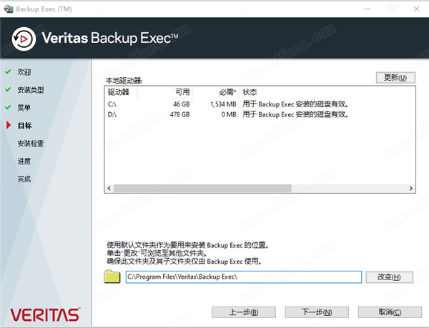The height and width of the screenshot is (328, 429).
Task: Click the Backup Exec title bar icon
Action: coord(9,9)
